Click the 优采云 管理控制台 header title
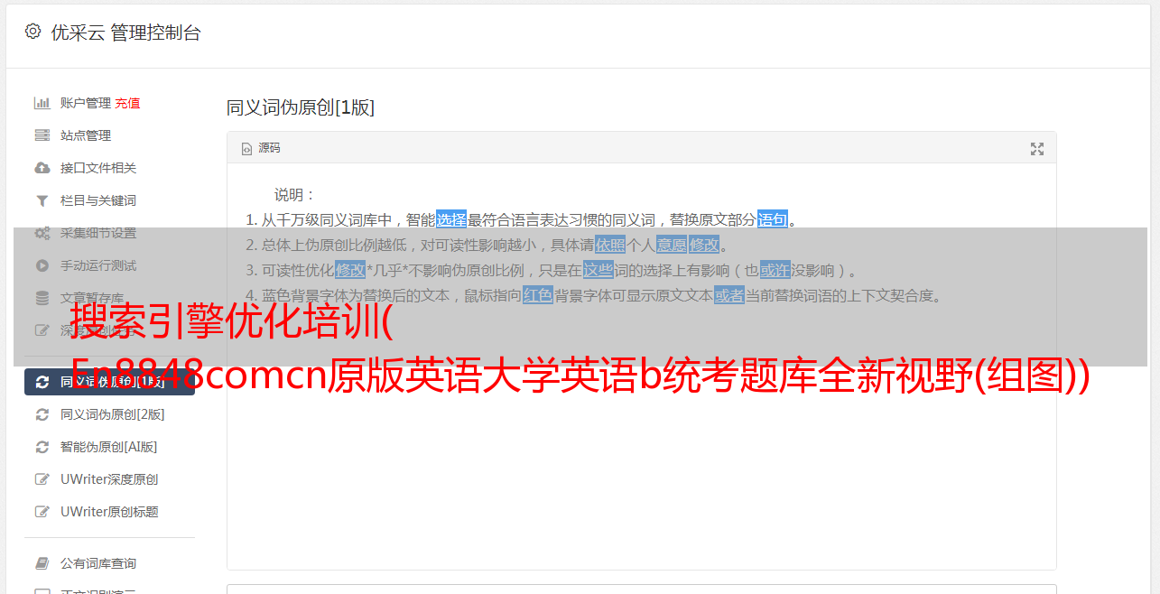Image resolution: width=1160 pixels, height=594 pixels. 125,32
